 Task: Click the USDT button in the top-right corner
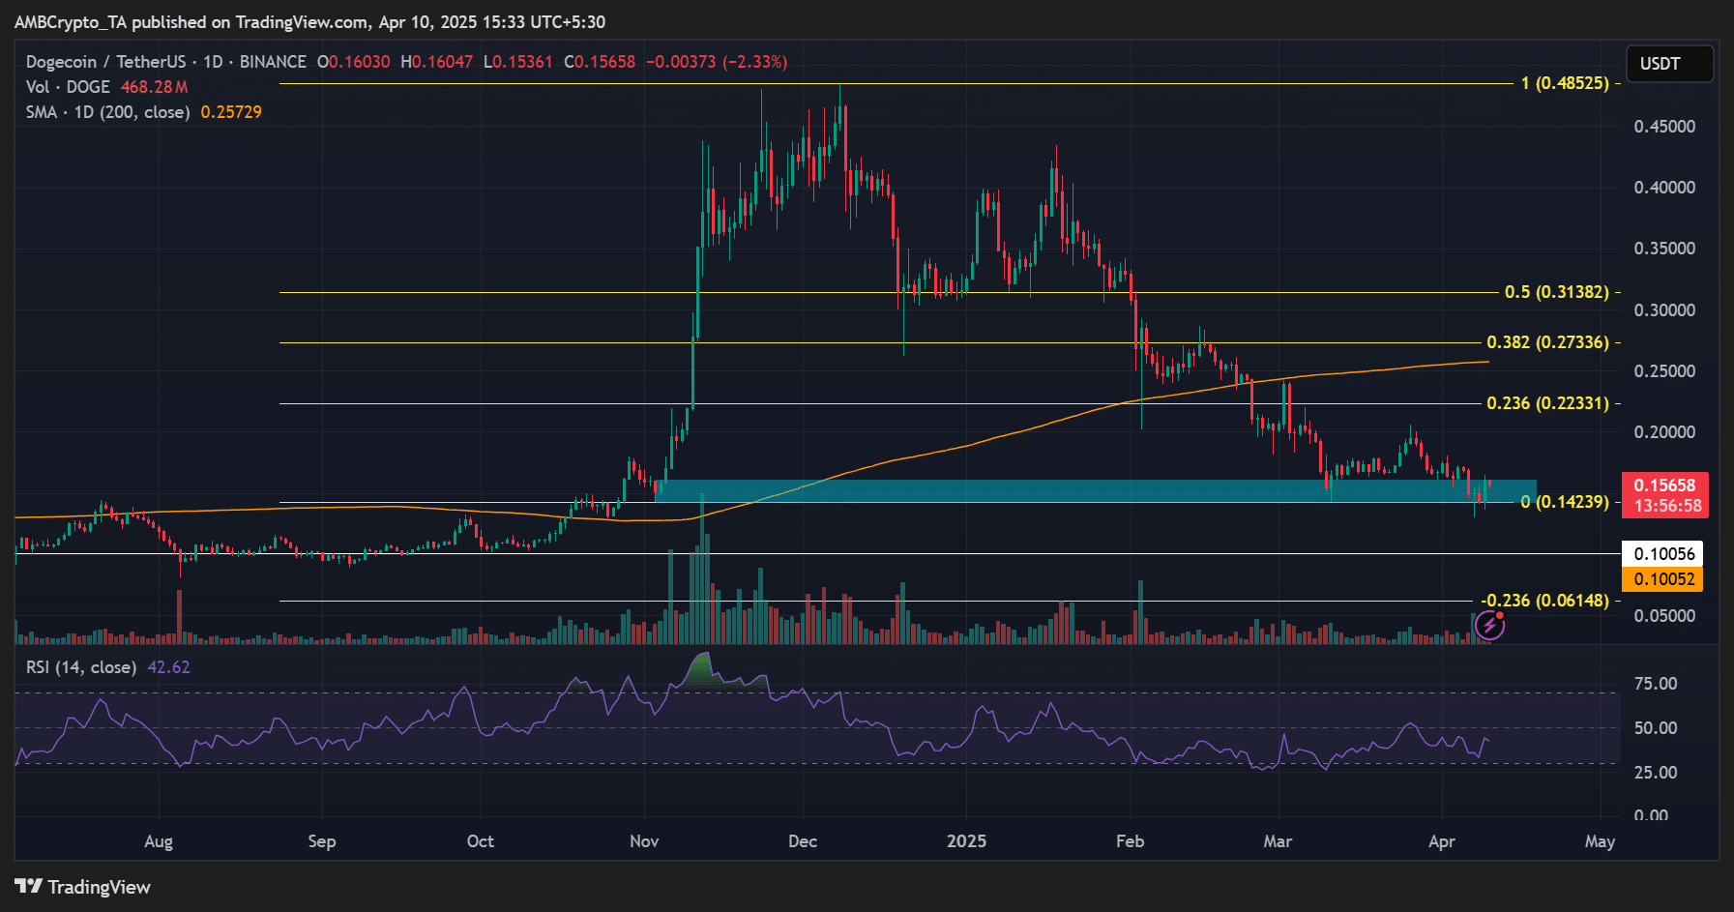click(x=1670, y=64)
